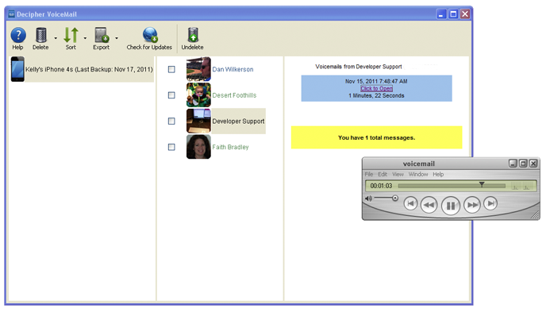546x316 pixels.
Task: Click the volume slider knob in player
Action: click(x=395, y=198)
